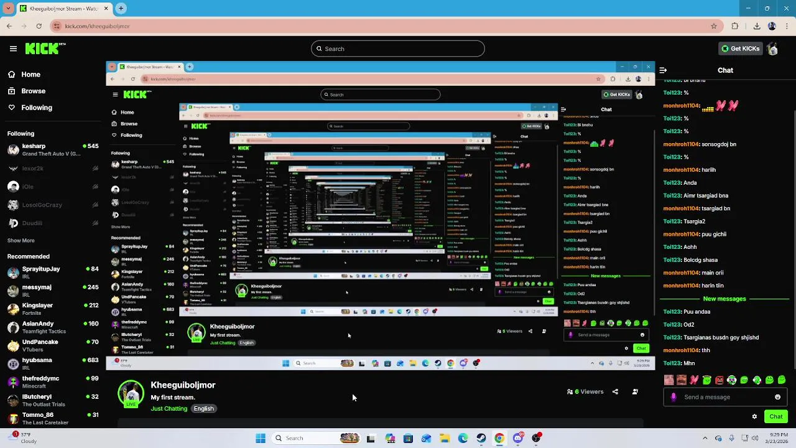Click the share icon beside viewer count

tap(615, 392)
